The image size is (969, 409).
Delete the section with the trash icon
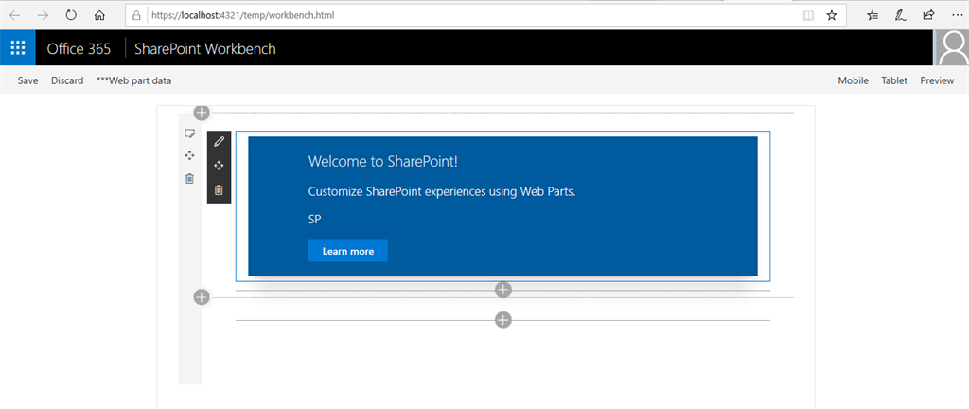pos(189,179)
